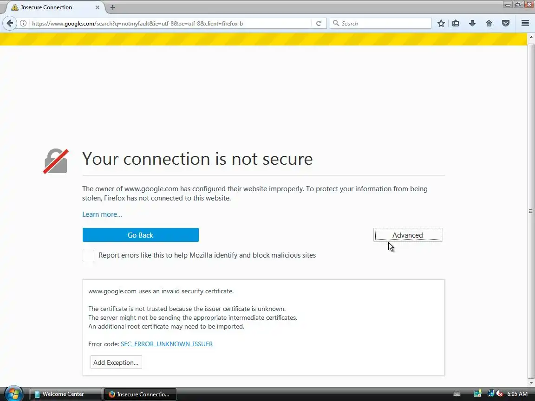The image size is (535, 401).
Task: Bookmark this page with the star icon
Action: click(x=441, y=23)
